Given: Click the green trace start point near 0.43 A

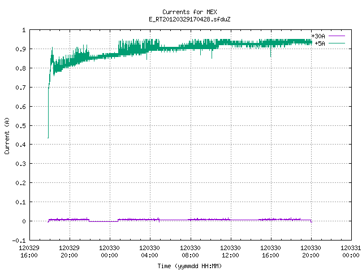Looking at the screenshot, I should pyautogui.click(x=48, y=138).
